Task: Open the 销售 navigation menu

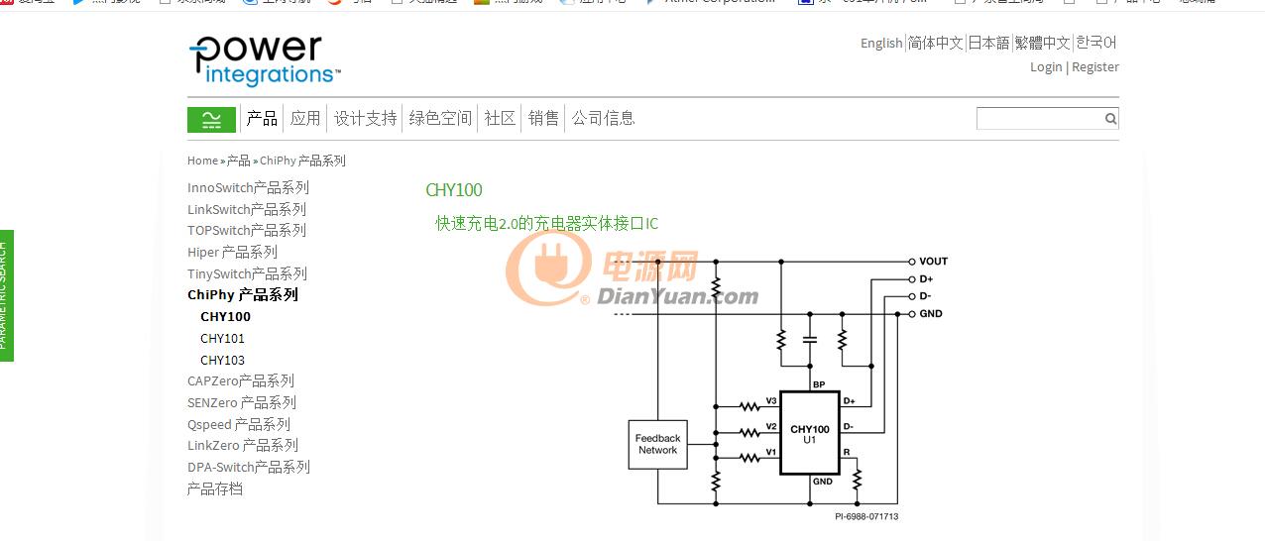Action: click(543, 119)
